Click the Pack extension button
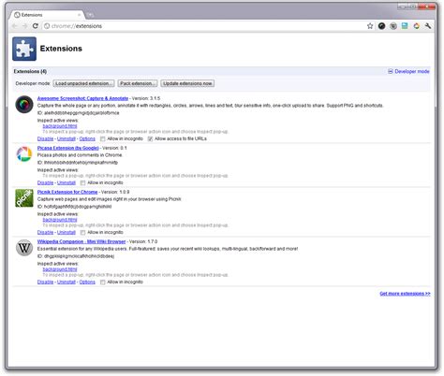 pyautogui.click(x=138, y=83)
